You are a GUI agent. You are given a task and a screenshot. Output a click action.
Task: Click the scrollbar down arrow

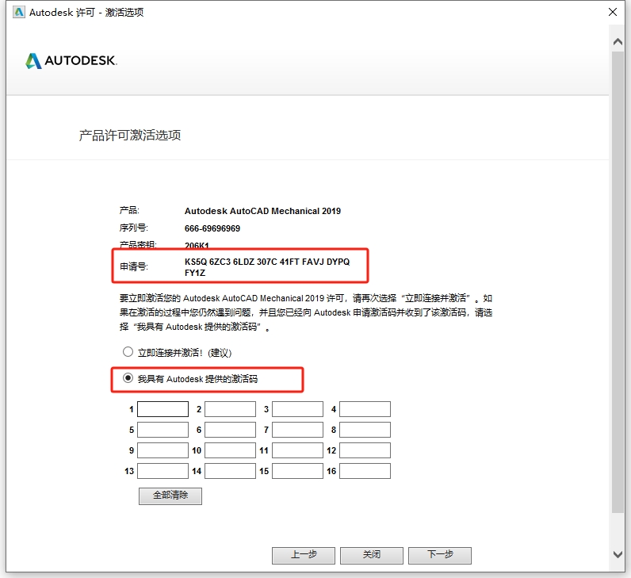click(618, 554)
